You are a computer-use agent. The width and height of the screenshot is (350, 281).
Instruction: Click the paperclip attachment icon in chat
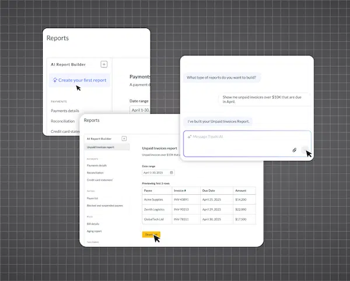[x=294, y=150]
